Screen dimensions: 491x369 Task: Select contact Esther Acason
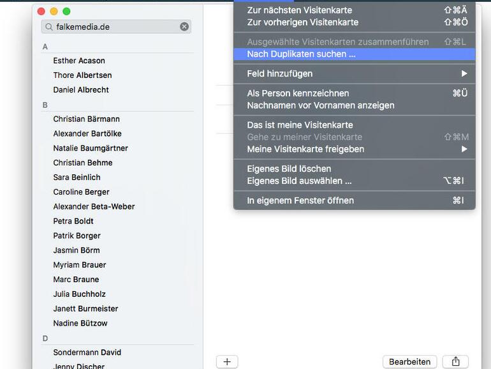tap(79, 61)
